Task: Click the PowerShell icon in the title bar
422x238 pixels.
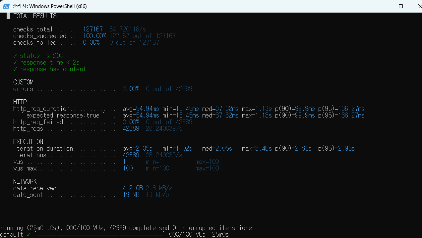Action: (6, 6)
